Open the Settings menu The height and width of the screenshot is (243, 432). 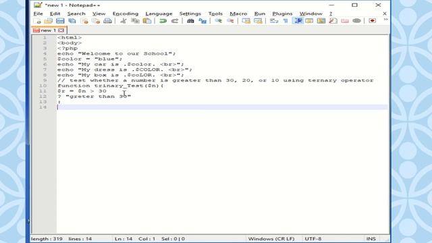point(190,13)
